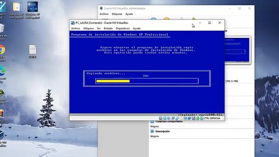
Task: Maximize the PC_LAURA VM window
Action: [210, 23]
